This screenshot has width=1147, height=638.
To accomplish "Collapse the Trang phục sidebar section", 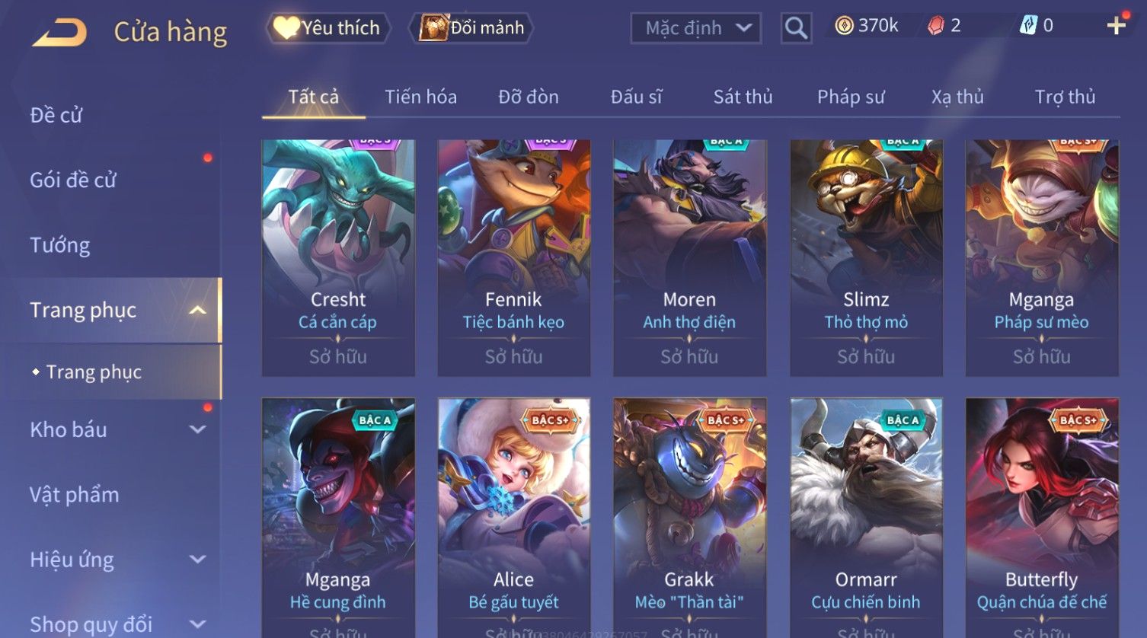I will (197, 311).
